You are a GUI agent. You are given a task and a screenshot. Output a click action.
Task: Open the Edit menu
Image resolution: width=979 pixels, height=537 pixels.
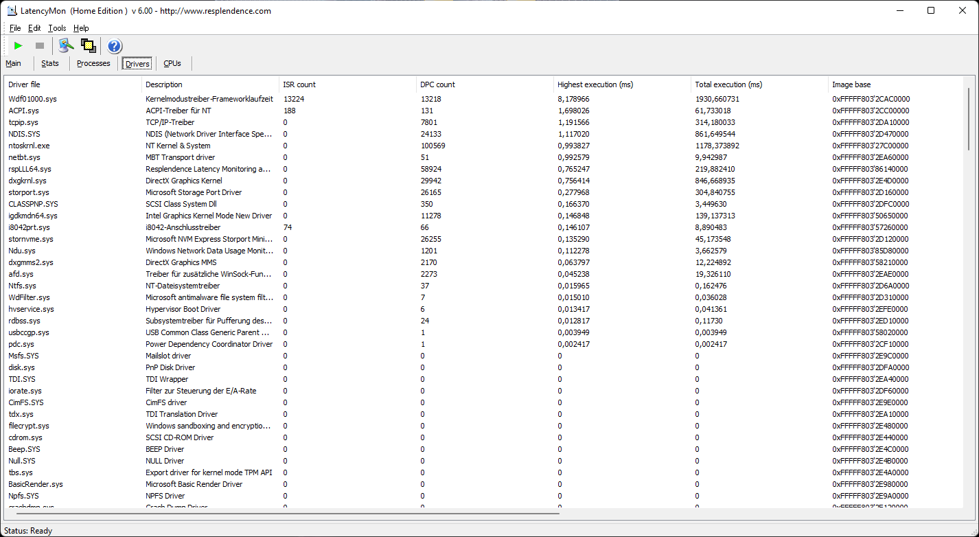coord(34,28)
